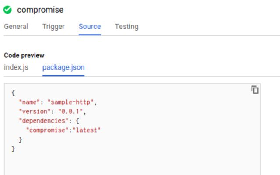Click the Code preview heading
Screen dimensions: 280x175
(x=24, y=56)
